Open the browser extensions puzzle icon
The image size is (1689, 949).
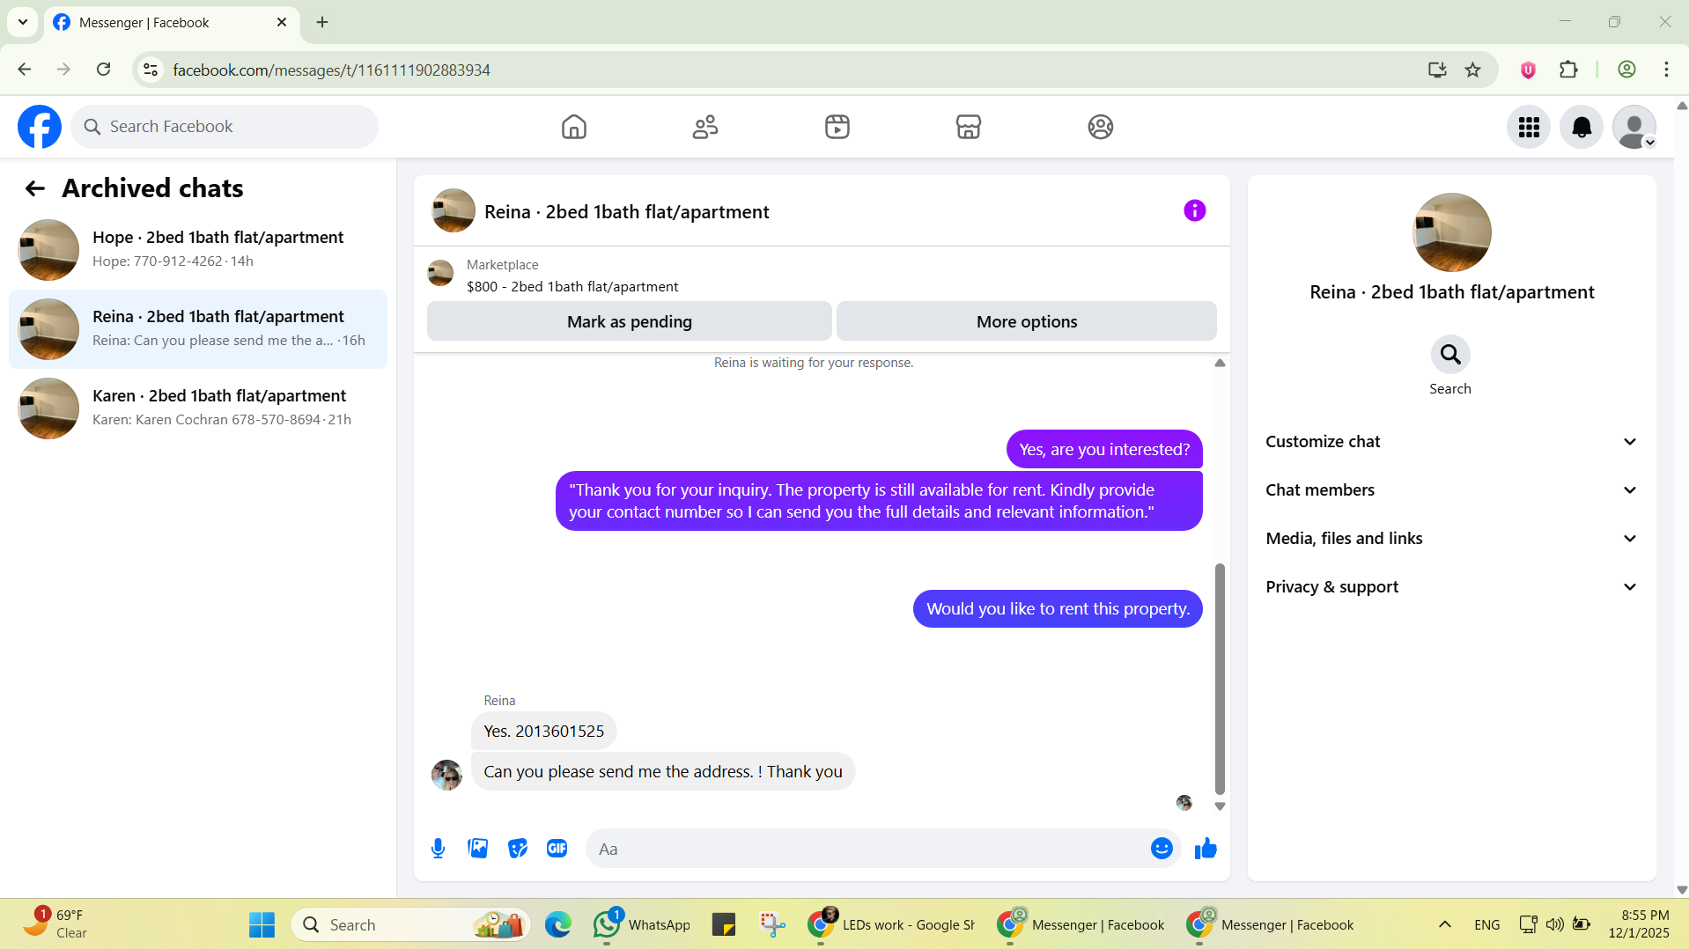tap(1568, 70)
